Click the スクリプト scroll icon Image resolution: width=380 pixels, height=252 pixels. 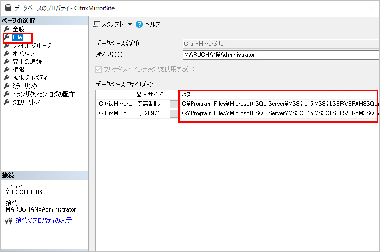pos(96,24)
